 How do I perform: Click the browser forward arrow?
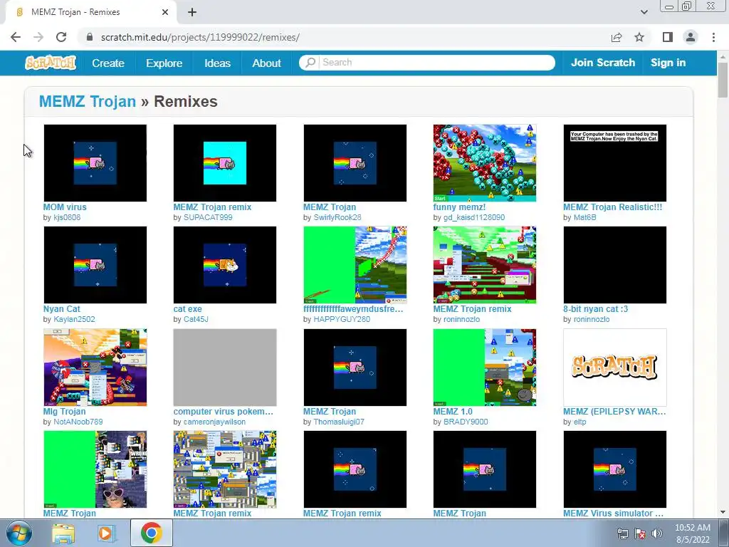tap(38, 37)
